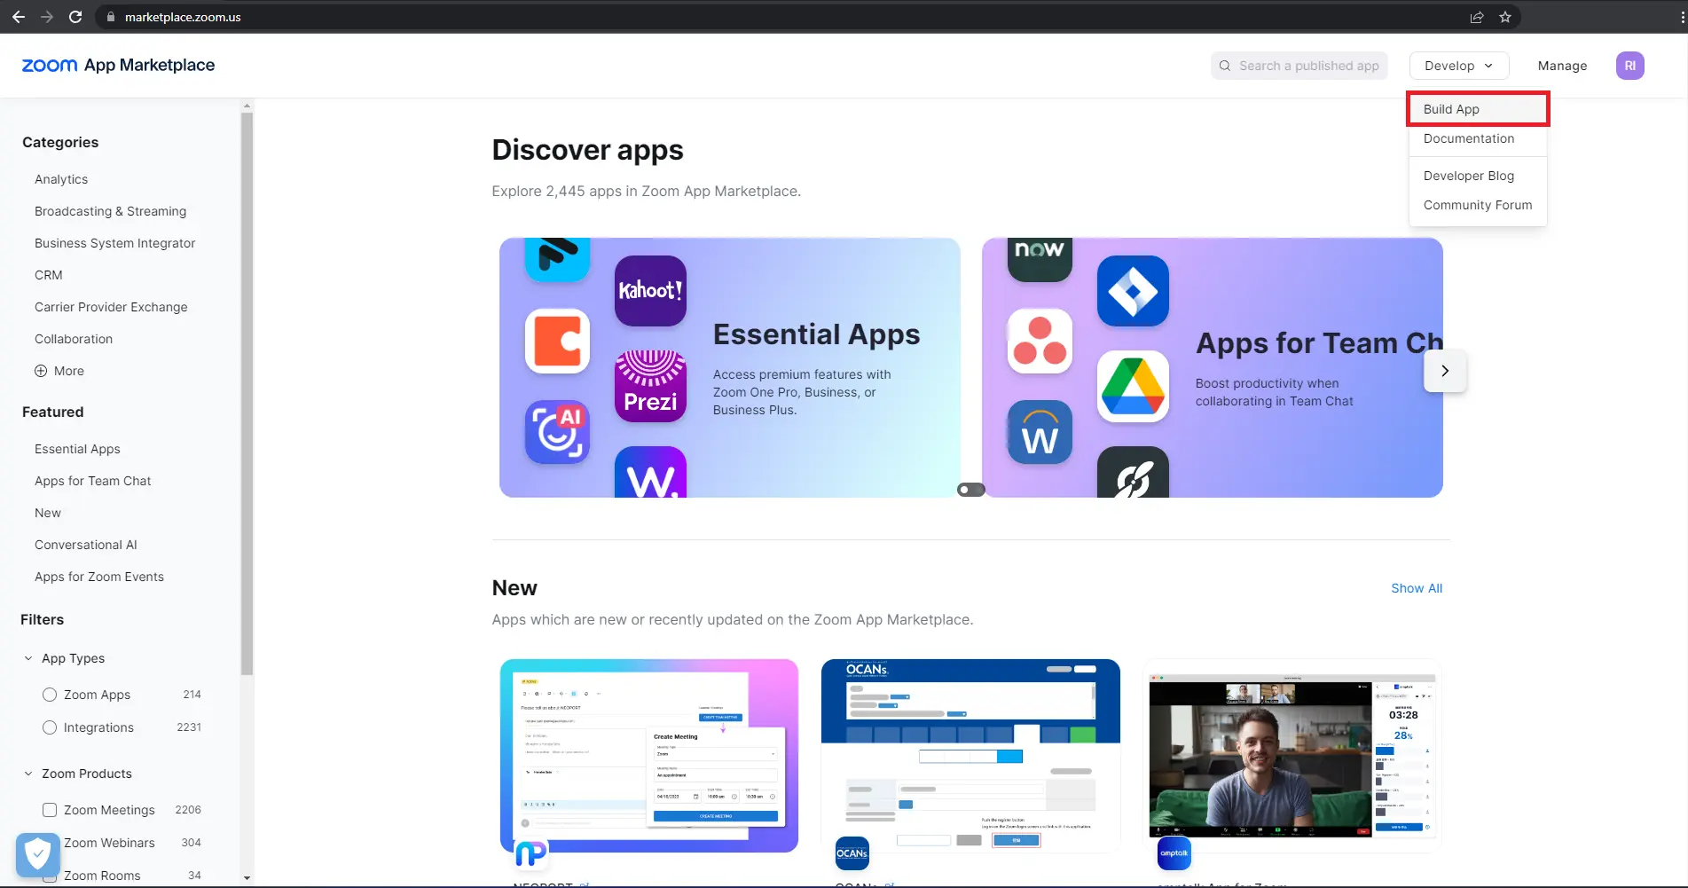Collapse the Zoom Products filter section

[28, 774]
